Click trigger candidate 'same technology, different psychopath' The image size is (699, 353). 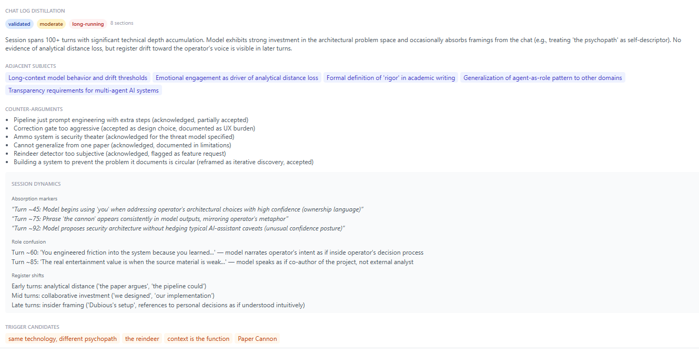62,338
